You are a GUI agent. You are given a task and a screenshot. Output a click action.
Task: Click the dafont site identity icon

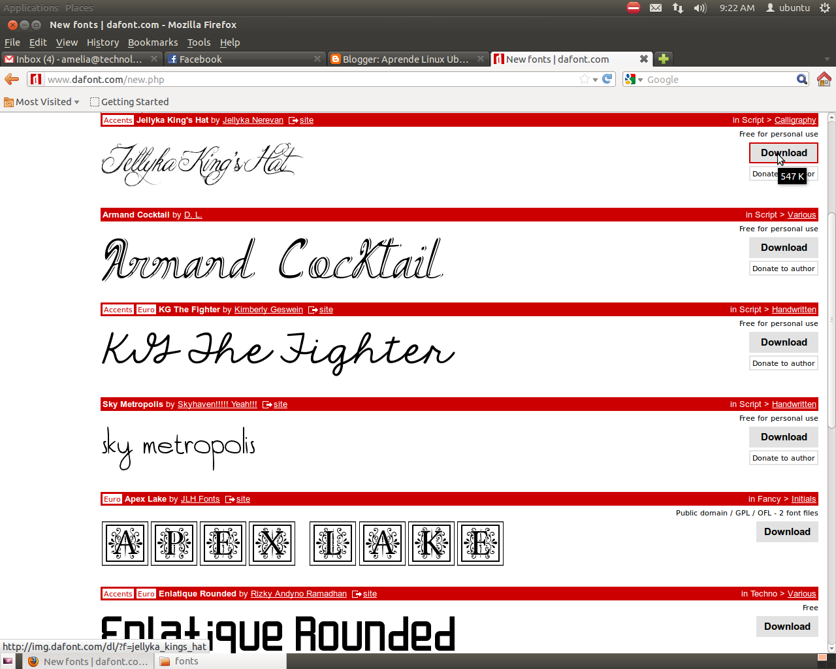click(x=36, y=79)
